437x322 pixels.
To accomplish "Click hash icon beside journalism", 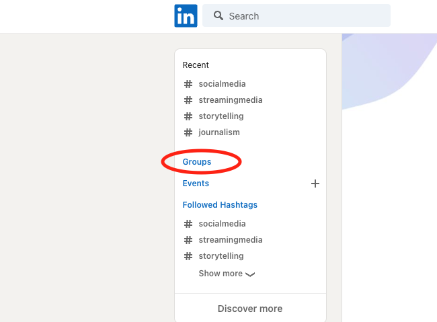I will [188, 132].
